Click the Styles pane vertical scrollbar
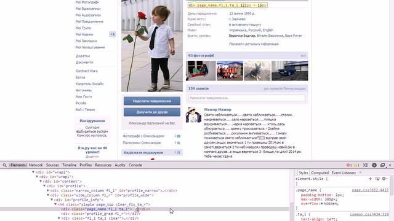394x221 pixels. [x=392, y=185]
